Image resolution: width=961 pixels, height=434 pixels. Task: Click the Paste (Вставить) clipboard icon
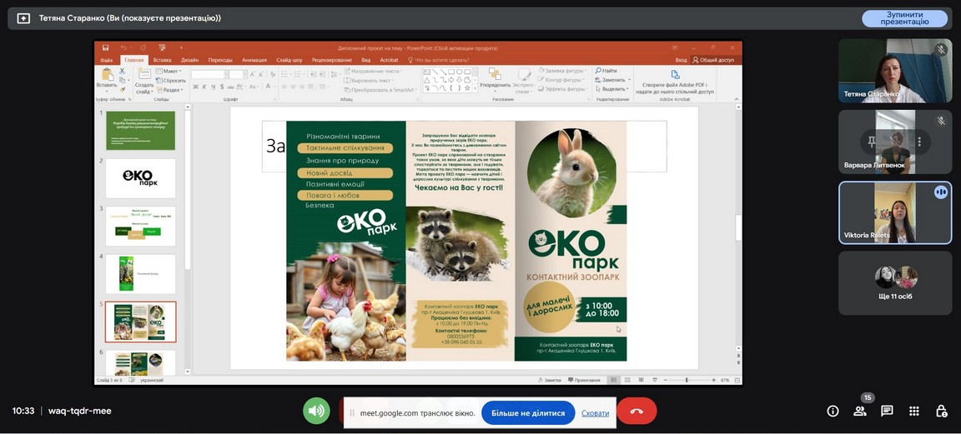[108, 75]
